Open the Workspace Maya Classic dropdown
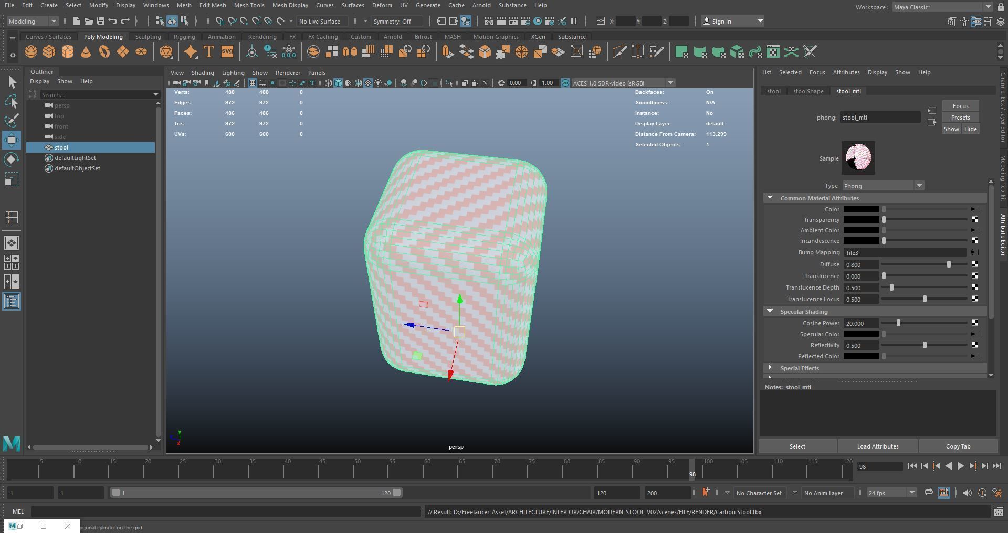The width and height of the screenshot is (1008, 533). click(x=942, y=7)
